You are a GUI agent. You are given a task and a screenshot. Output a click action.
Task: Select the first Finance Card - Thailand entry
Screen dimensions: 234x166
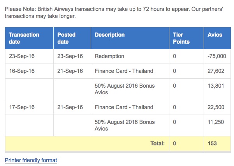tap(124, 71)
